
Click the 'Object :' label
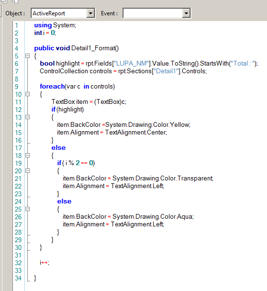click(x=15, y=13)
